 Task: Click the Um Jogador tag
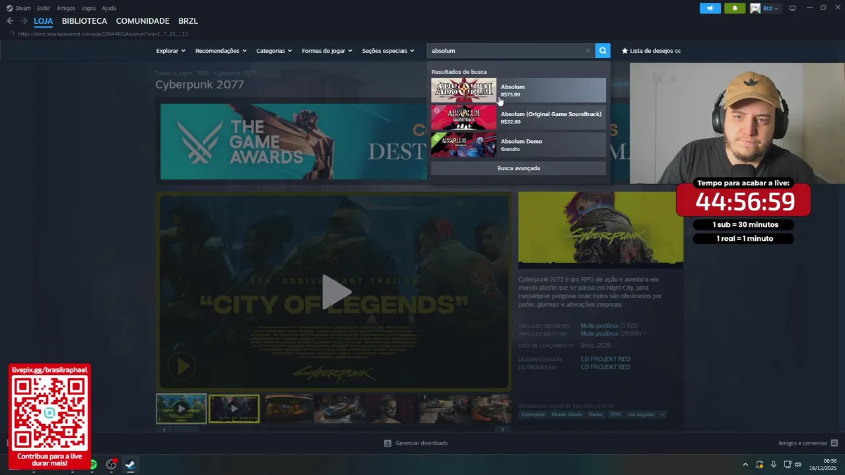641,414
